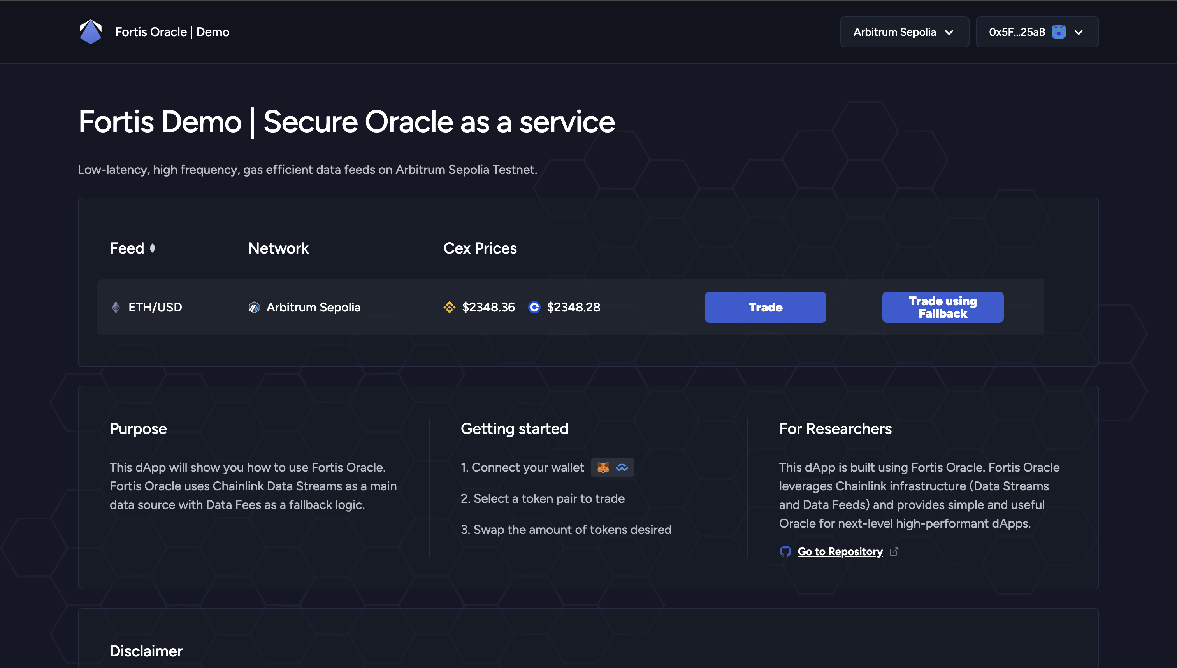Screen dimensions: 1177x668
Task: Click the Feed sort arrows icon
Action: tap(153, 248)
